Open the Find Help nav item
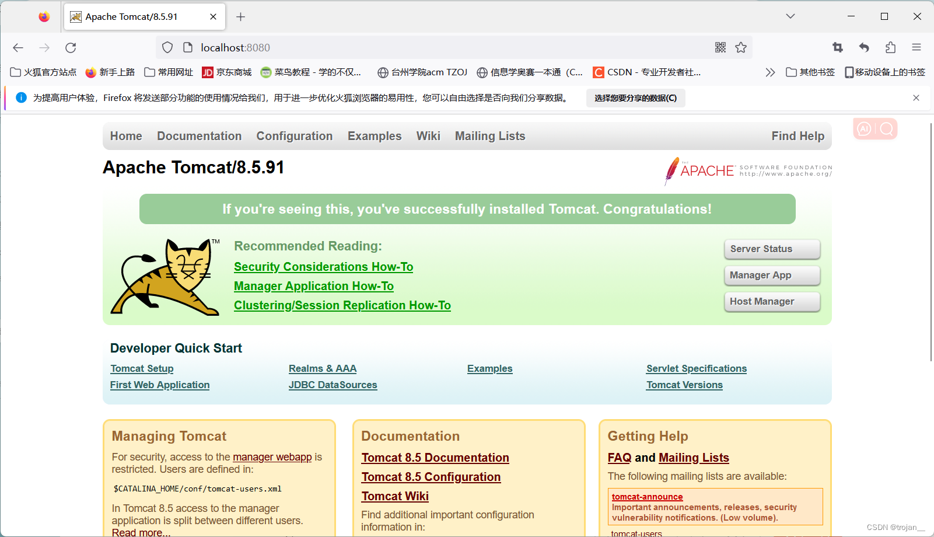Screen dimensions: 934x537 point(797,136)
